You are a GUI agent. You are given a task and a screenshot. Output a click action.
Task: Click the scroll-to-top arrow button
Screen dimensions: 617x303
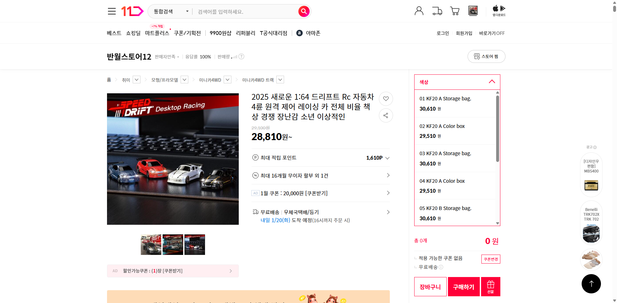tap(591, 283)
